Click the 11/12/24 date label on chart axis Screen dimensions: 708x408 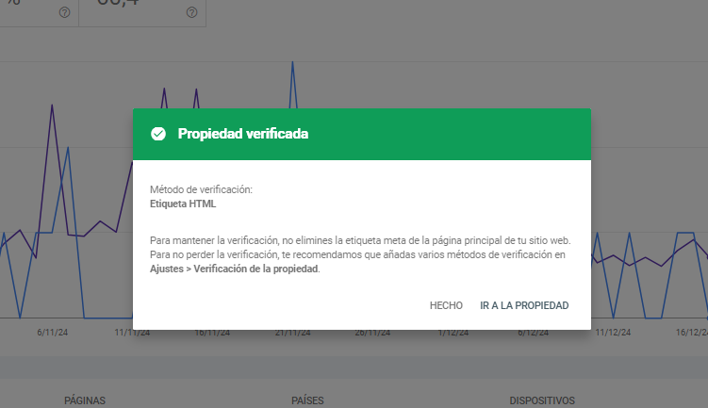tap(613, 333)
